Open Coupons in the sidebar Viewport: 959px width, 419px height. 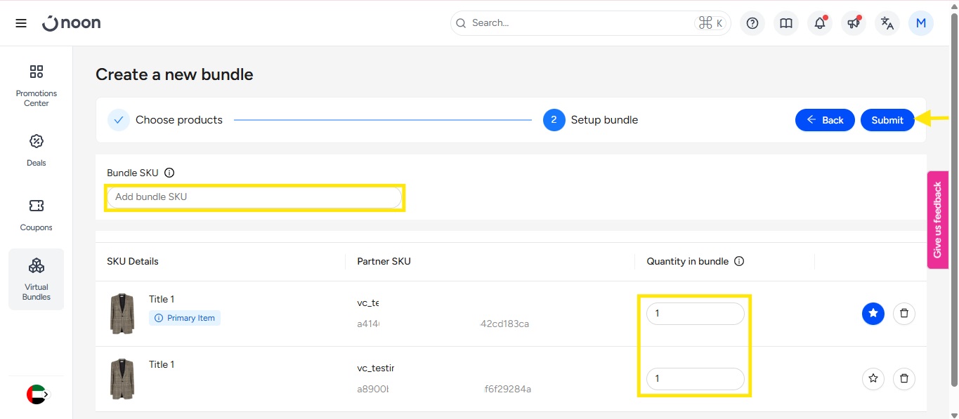coord(37,215)
